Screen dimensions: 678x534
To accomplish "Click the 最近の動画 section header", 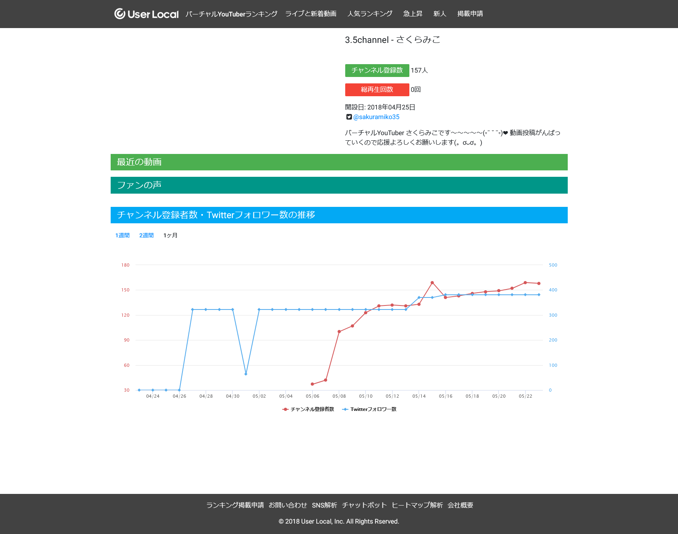I will 339,162.
